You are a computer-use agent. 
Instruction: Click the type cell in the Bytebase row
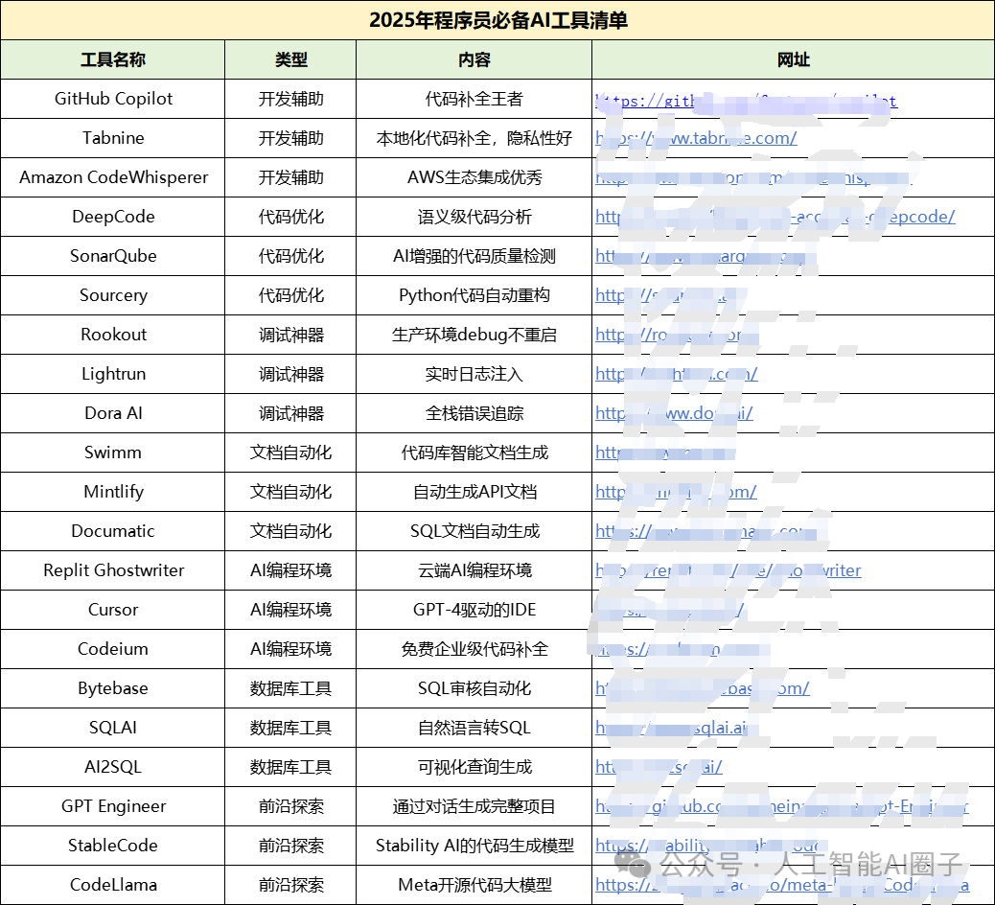[x=290, y=688]
